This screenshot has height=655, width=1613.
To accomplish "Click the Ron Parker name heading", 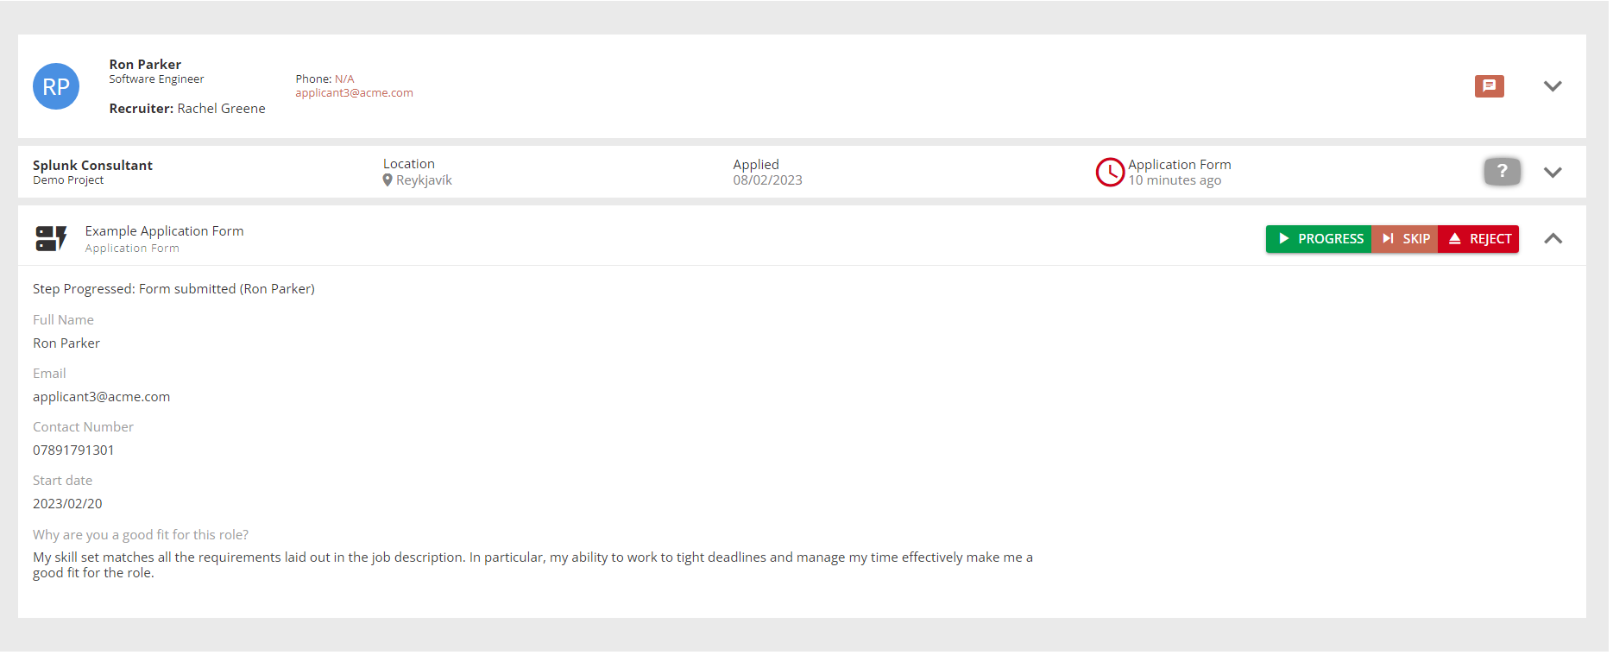I will (145, 65).
